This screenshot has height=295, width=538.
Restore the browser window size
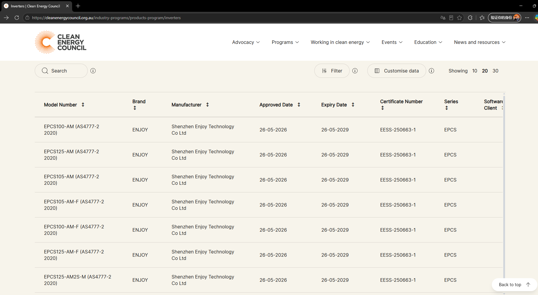coord(534,6)
